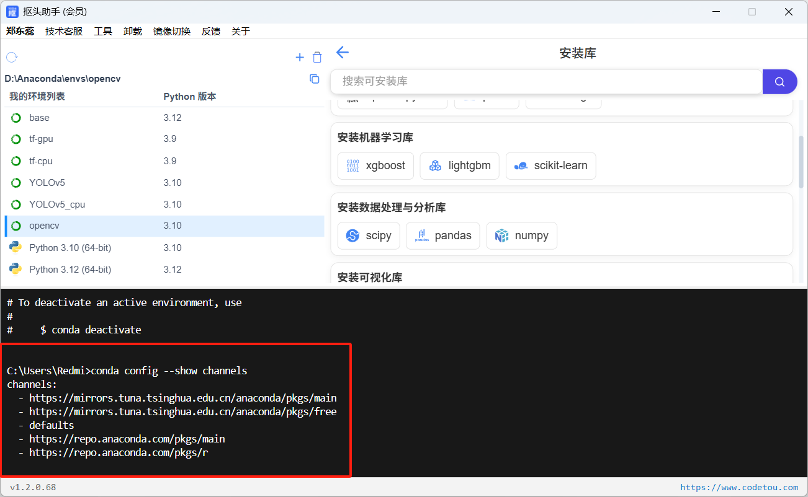Add a new environment with plus icon

pyautogui.click(x=300, y=57)
